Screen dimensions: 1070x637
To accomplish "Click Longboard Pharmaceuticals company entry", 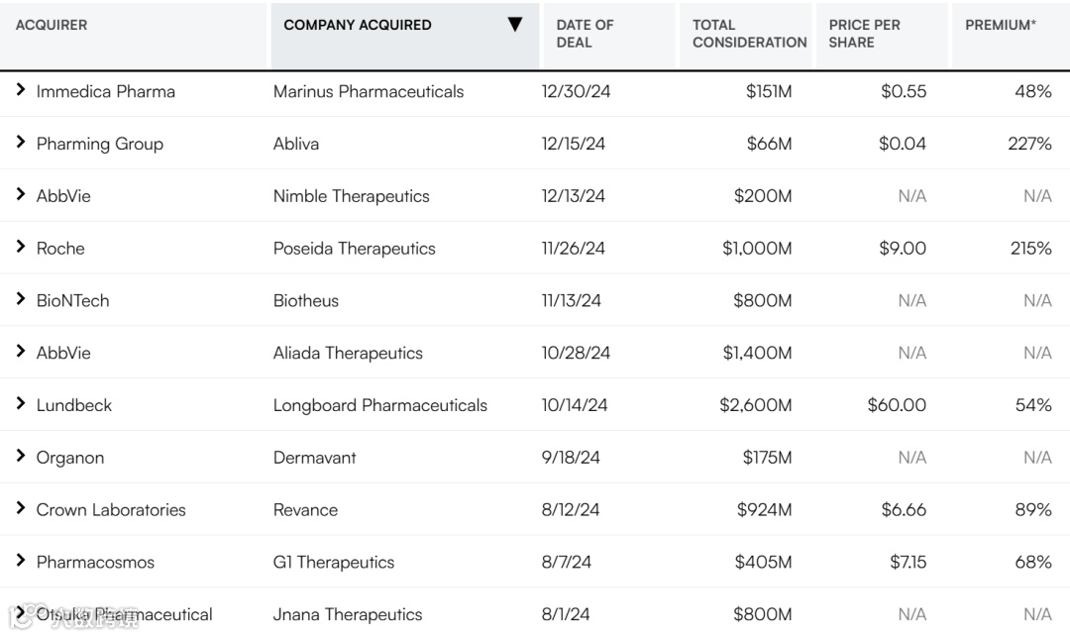I will tap(379, 405).
